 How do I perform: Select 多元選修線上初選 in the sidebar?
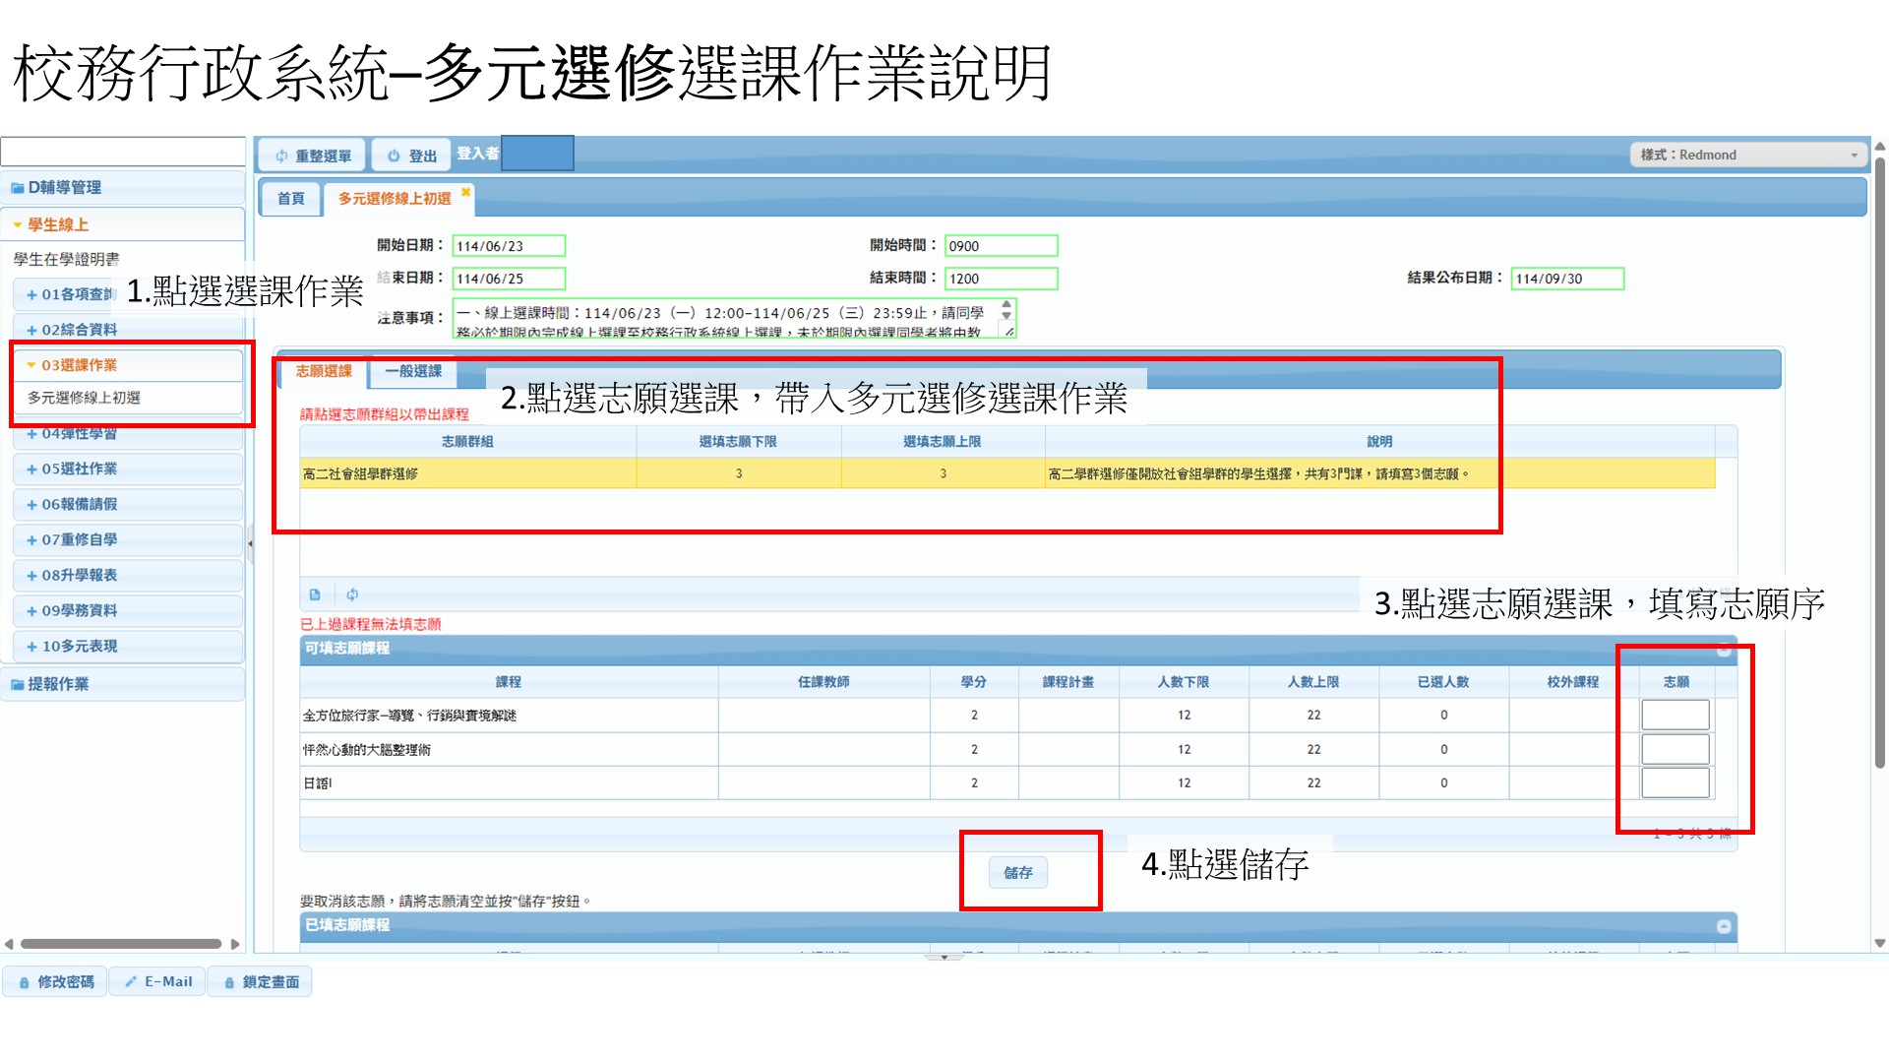(x=84, y=398)
